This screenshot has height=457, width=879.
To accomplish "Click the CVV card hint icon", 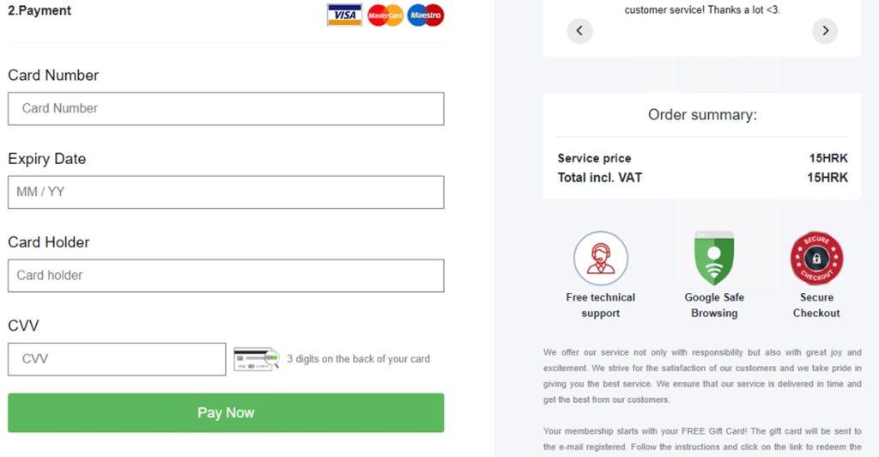I will click(x=257, y=359).
